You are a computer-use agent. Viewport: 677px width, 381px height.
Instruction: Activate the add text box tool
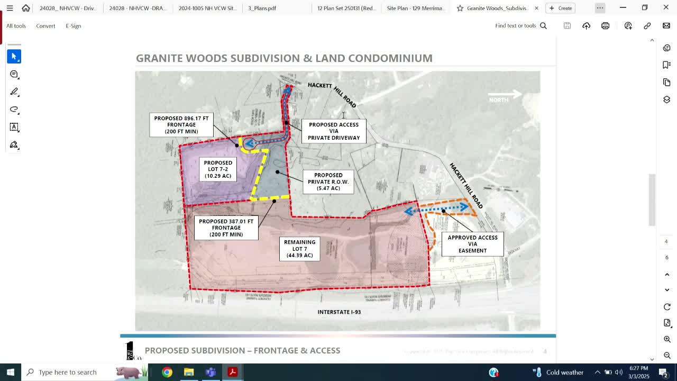[x=14, y=127]
